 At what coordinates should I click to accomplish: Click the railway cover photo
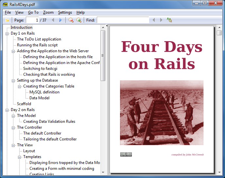[162, 113]
